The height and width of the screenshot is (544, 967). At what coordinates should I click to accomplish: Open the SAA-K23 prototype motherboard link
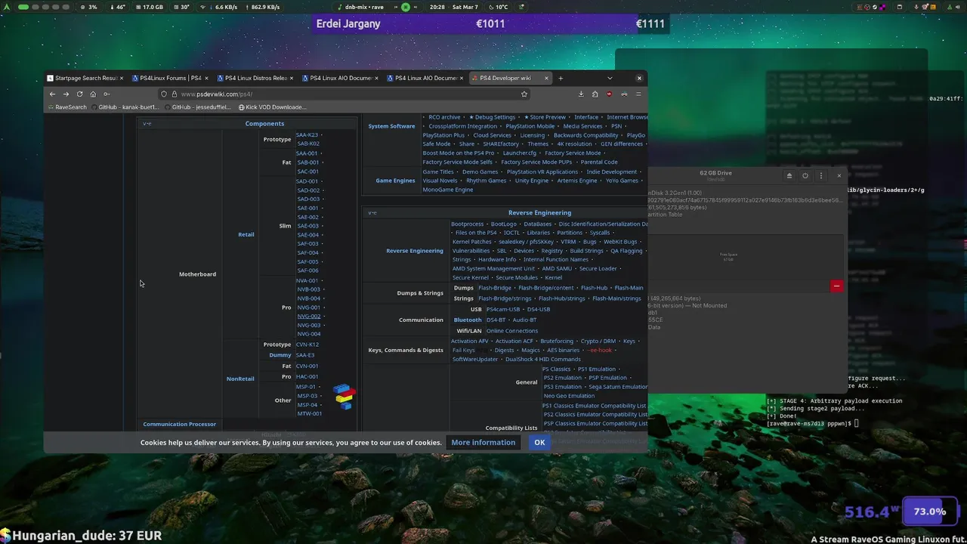click(307, 134)
